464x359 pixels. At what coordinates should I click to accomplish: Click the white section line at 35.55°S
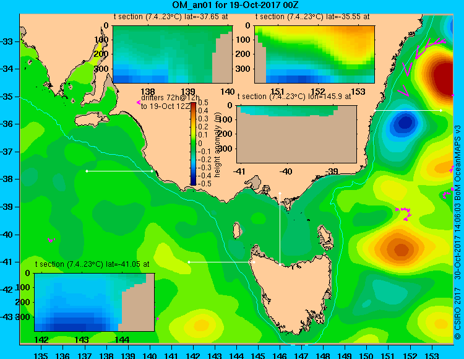pyautogui.click(x=408, y=110)
